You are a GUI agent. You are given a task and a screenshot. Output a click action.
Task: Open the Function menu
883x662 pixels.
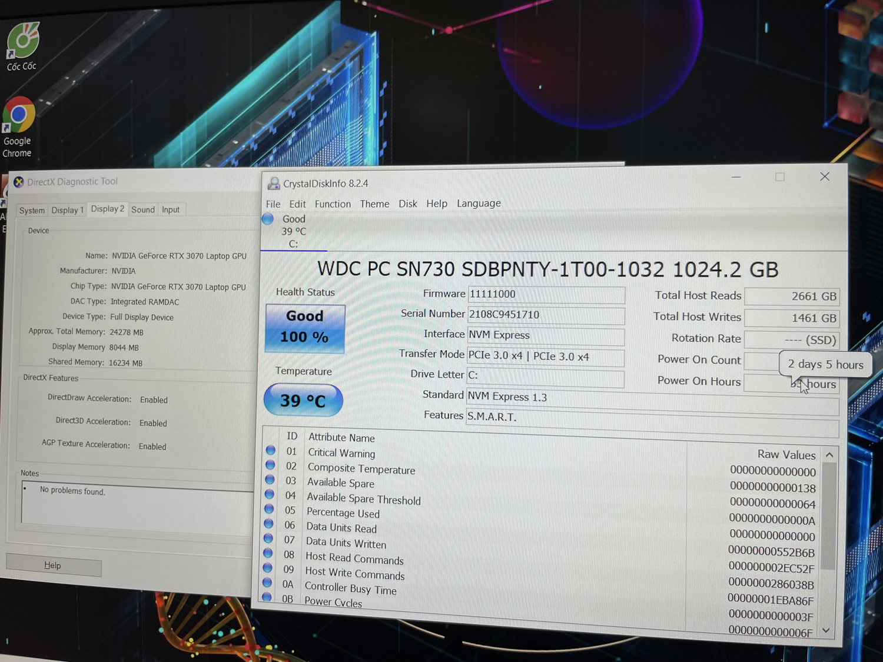pos(333,204)
